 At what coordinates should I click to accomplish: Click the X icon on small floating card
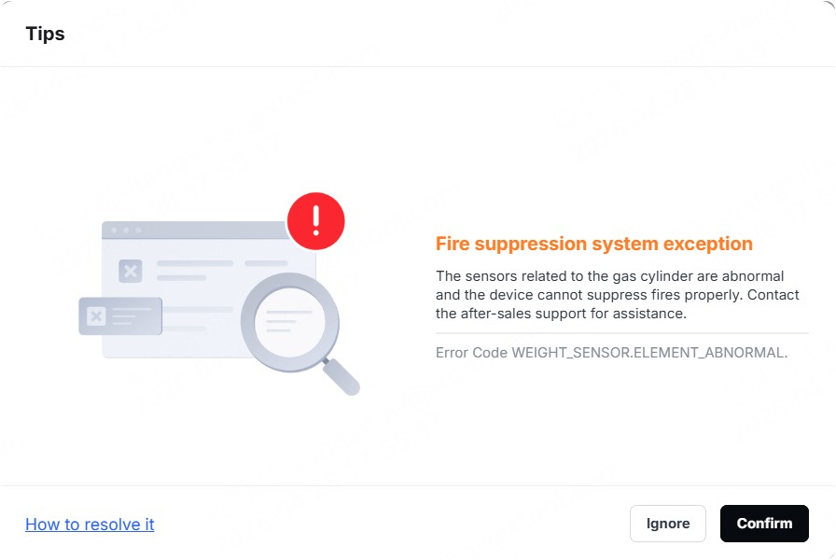point(96,316)
